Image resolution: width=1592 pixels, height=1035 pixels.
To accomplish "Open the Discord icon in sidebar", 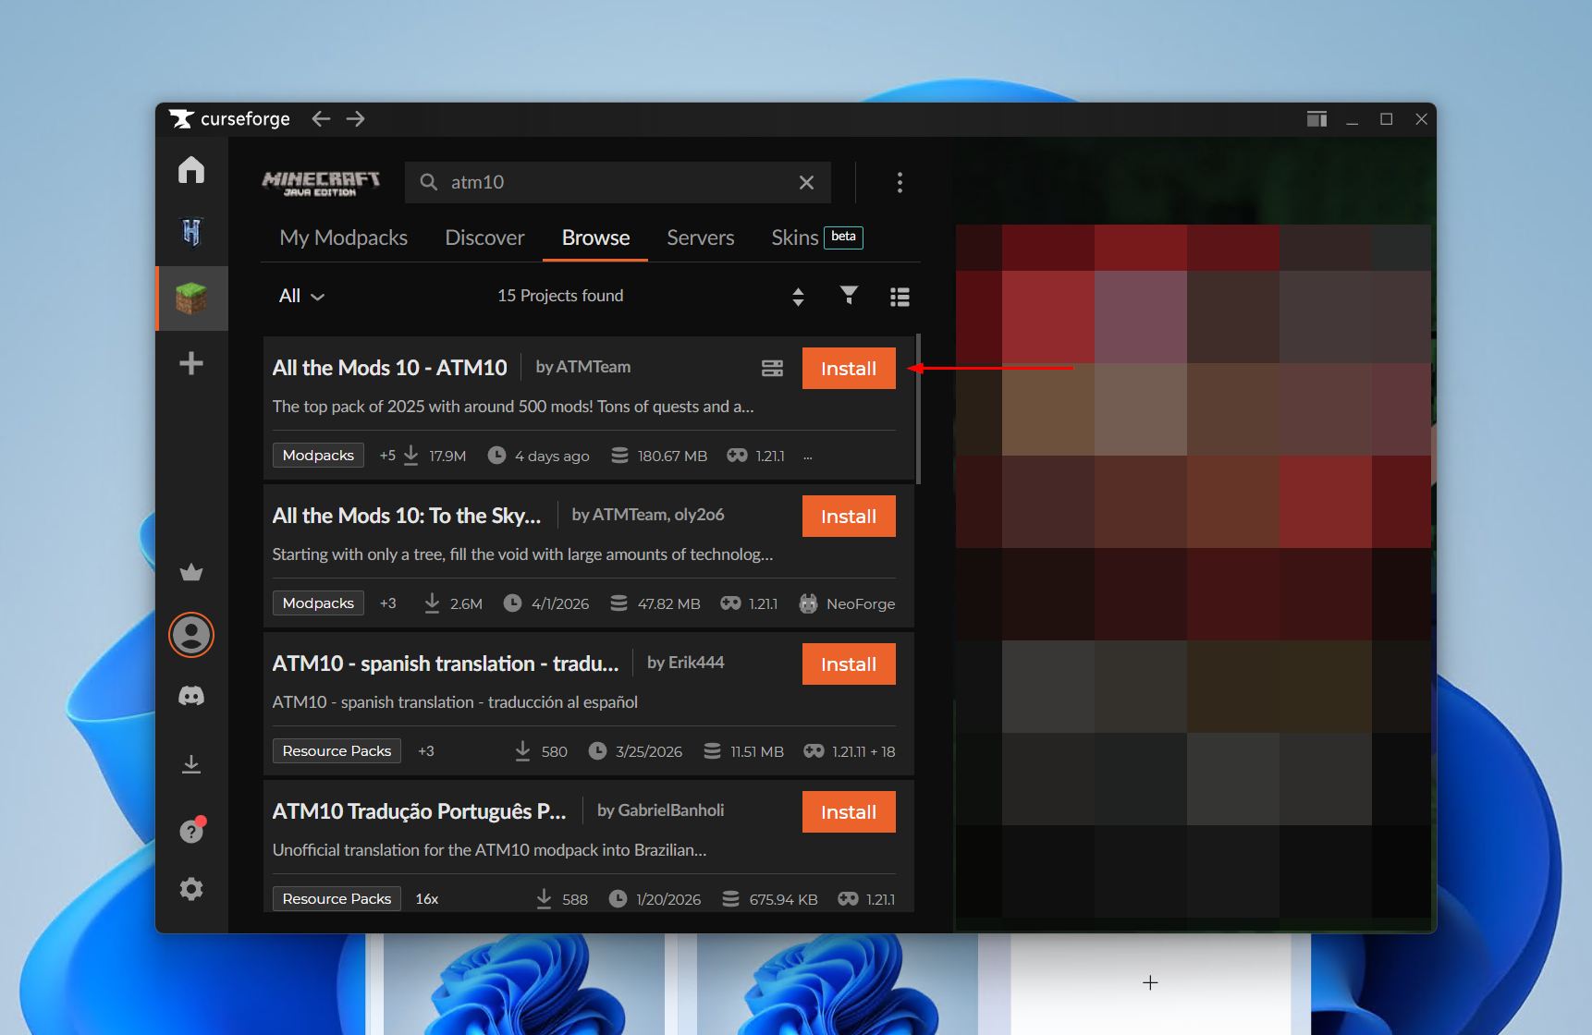I will click(x=191, y=696).
